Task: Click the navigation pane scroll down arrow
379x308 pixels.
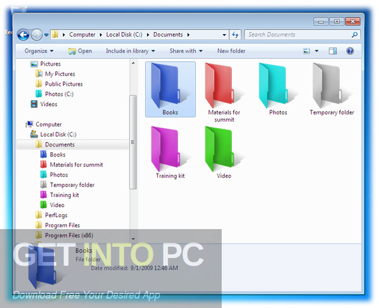Action: pos(133,239)
